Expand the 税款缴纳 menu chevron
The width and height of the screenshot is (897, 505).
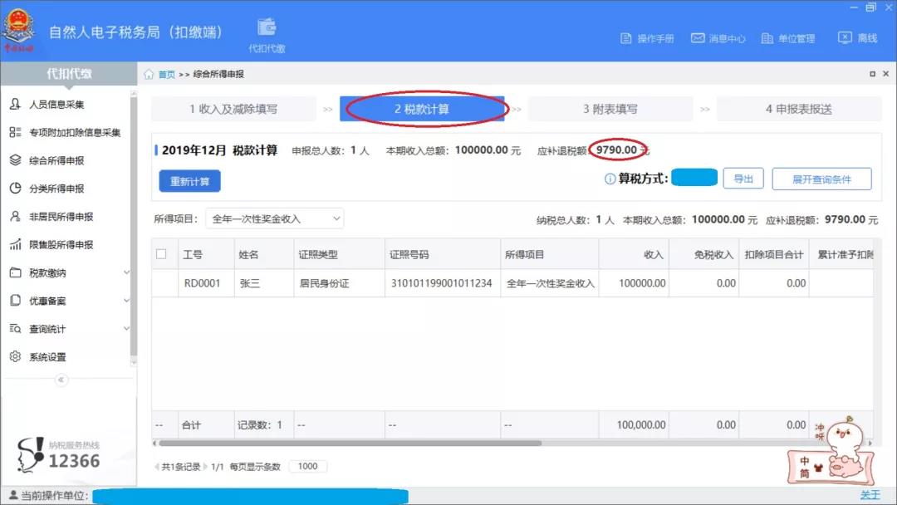(126, 272)
